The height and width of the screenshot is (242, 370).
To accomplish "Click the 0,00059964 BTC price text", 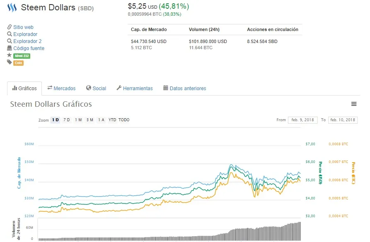I will pyautogui.click(x=145, y=14).
